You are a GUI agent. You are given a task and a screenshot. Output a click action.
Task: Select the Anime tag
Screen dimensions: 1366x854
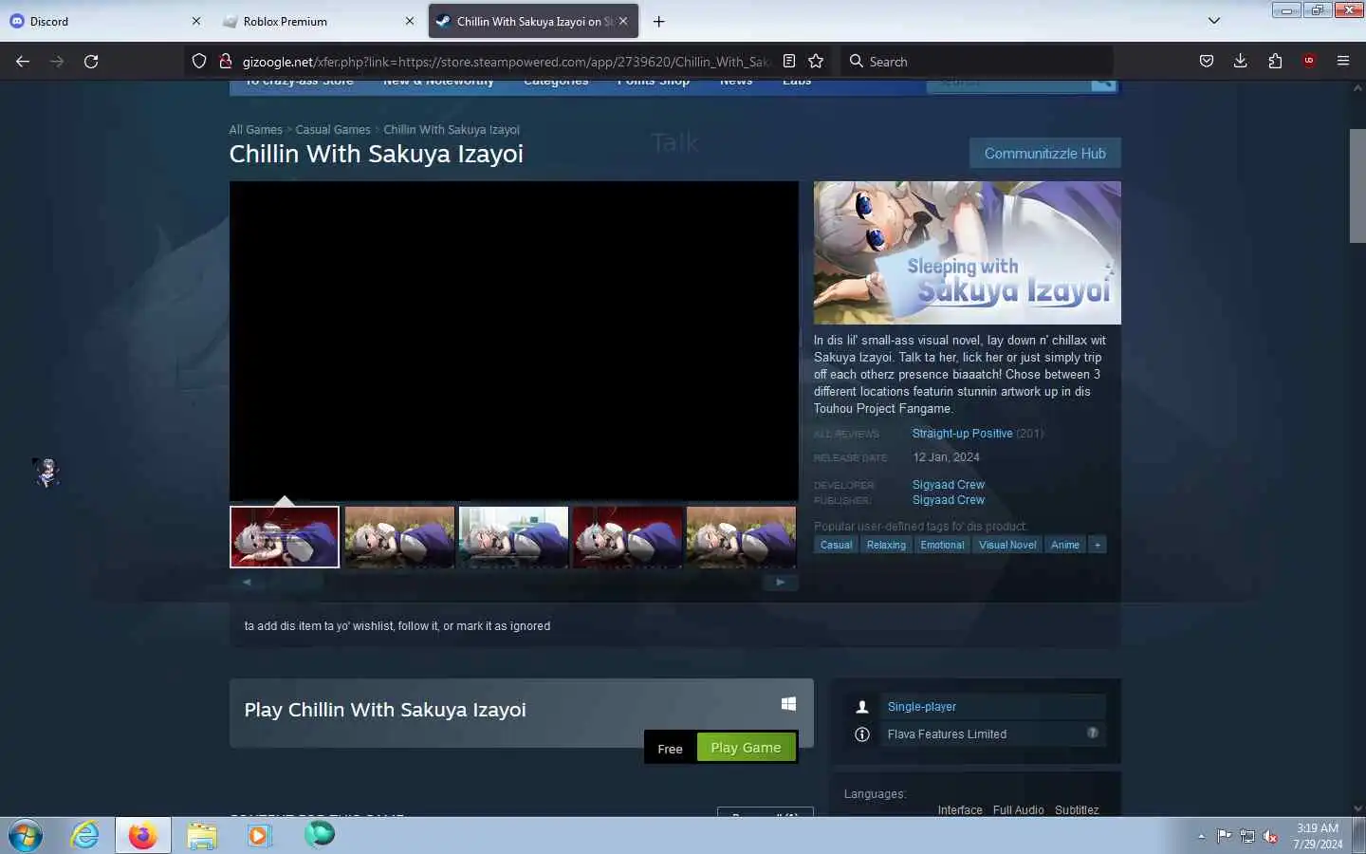click(1065, 545)
